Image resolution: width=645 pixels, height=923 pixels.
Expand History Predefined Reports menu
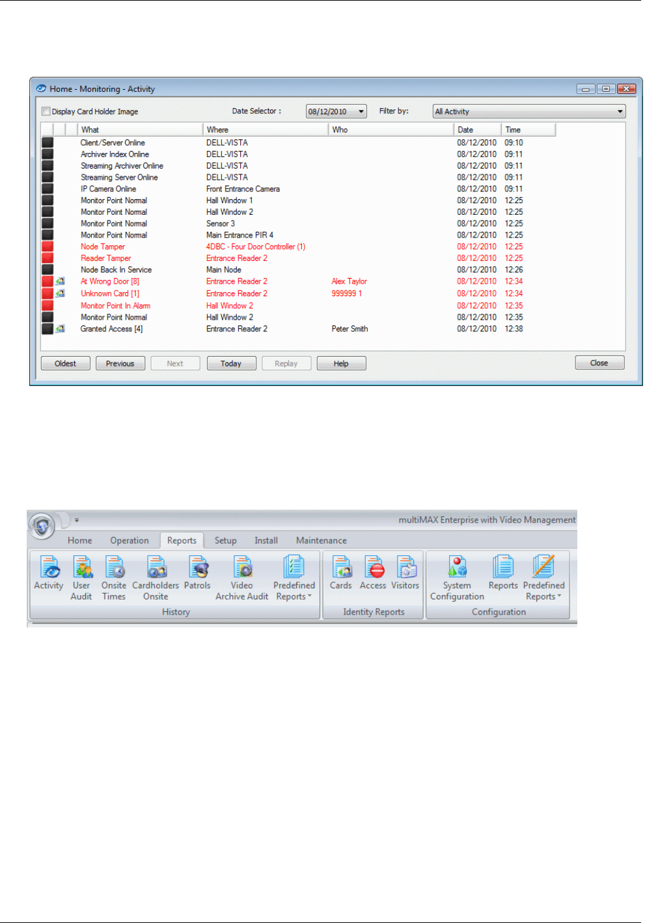coord(294,578)
